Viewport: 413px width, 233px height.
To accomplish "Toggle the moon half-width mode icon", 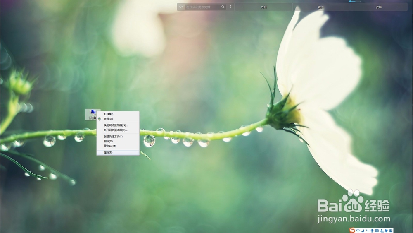I will pos(363,231).
